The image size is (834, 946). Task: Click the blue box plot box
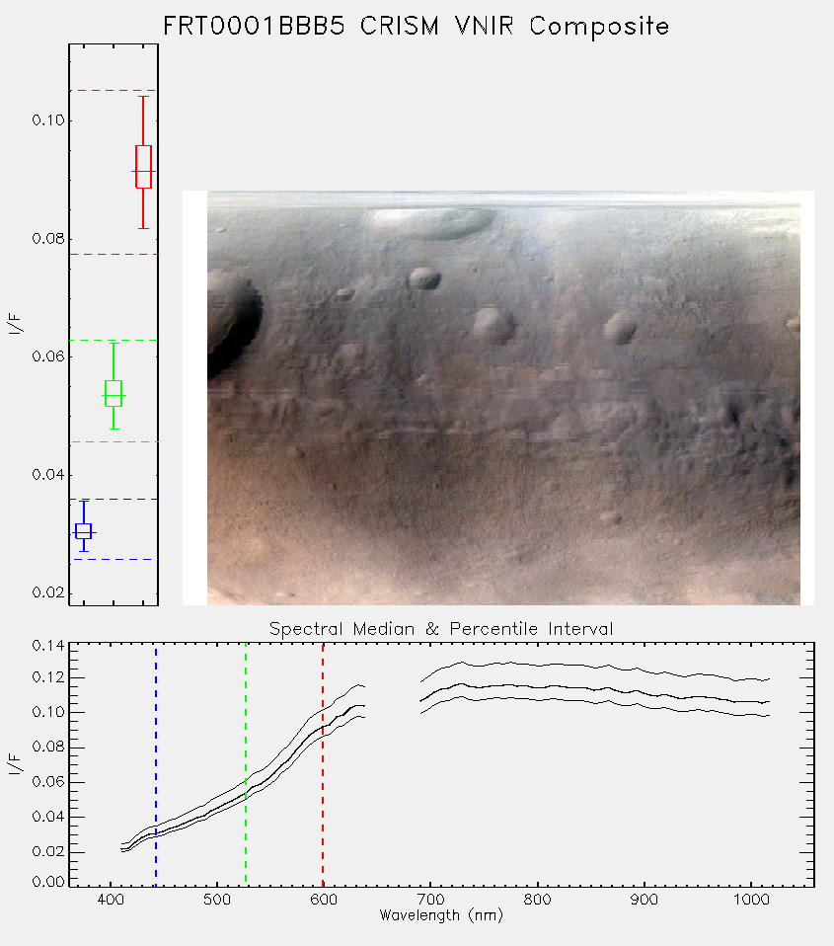tap(83, 531)
